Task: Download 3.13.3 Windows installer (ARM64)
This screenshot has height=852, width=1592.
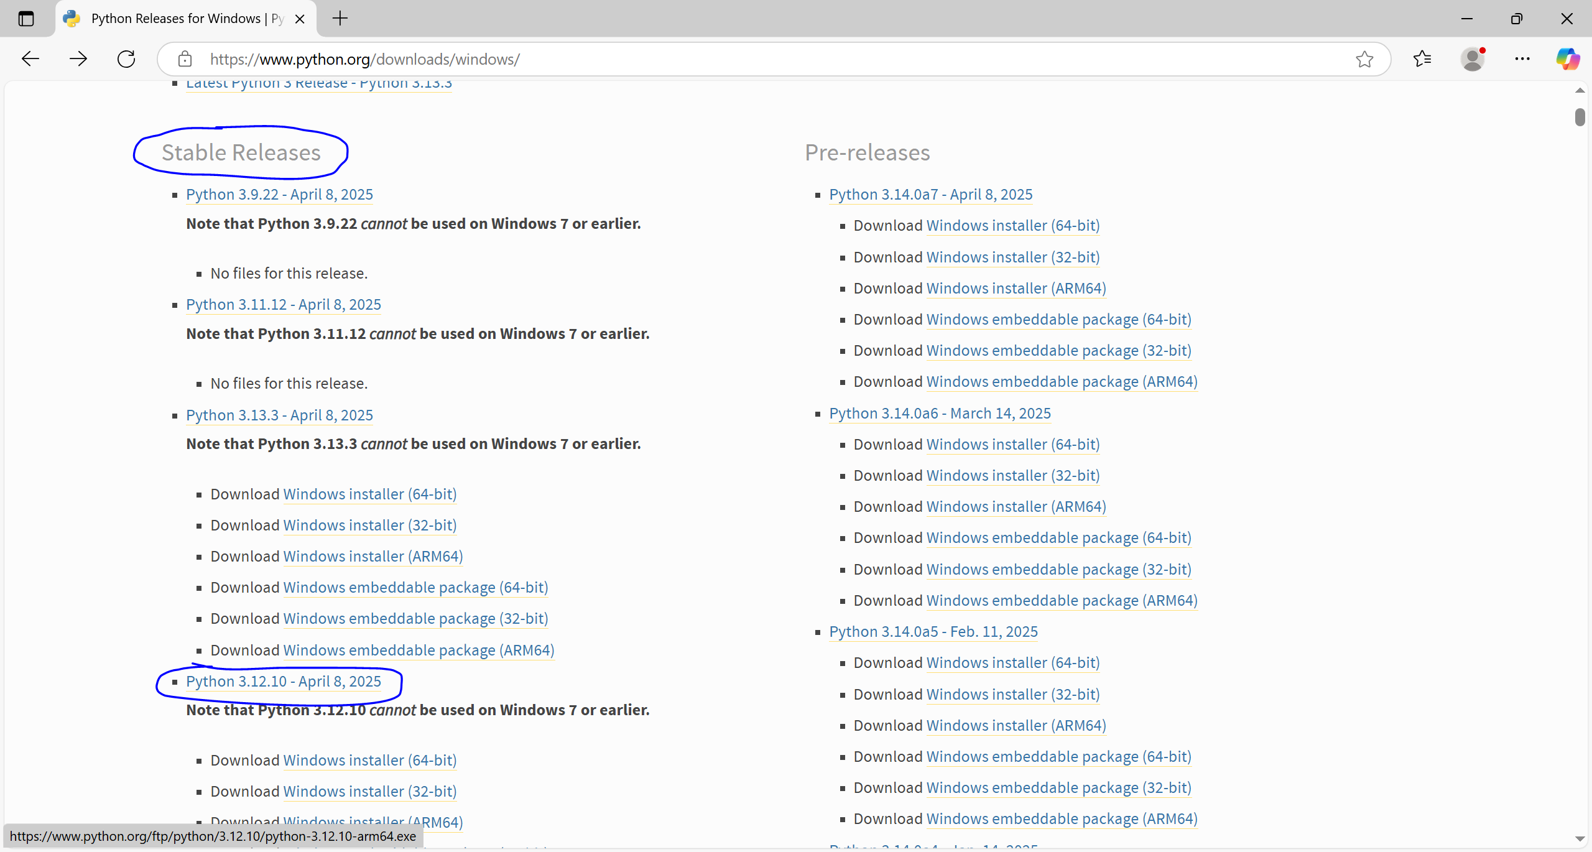Action: [373, 557]
